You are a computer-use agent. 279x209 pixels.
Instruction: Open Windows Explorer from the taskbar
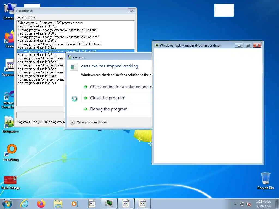pos(58,204)
